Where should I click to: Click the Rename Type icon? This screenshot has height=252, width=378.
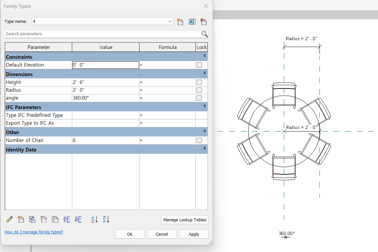tap(192, 22)
